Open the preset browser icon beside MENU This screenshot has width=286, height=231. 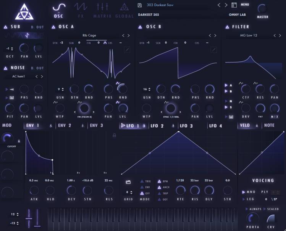234,5
